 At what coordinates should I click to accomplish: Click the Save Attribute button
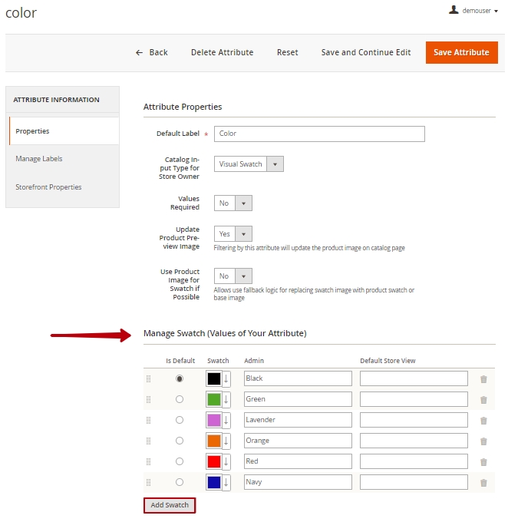(461, 52)
